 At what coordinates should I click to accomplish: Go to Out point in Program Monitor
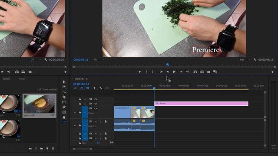[187, 72]
